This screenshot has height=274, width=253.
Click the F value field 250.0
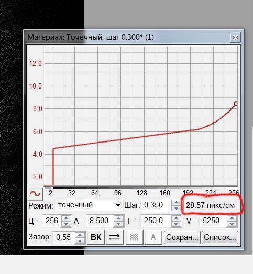(156, 221)
